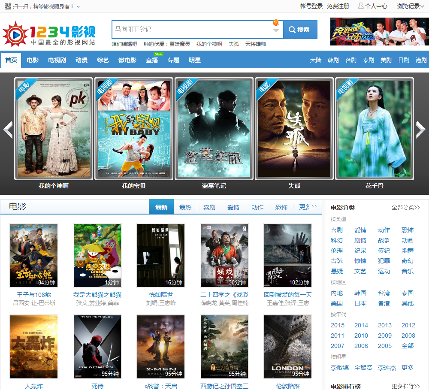Image resolution: width=429 pixels, height=390 pixels.
Task: Switch to the 恐怖 movie filter tab
Action: tap(281, 207)
